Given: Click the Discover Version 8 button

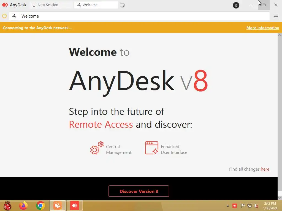Looking at the screenshot, I should [x=139, y=191].
